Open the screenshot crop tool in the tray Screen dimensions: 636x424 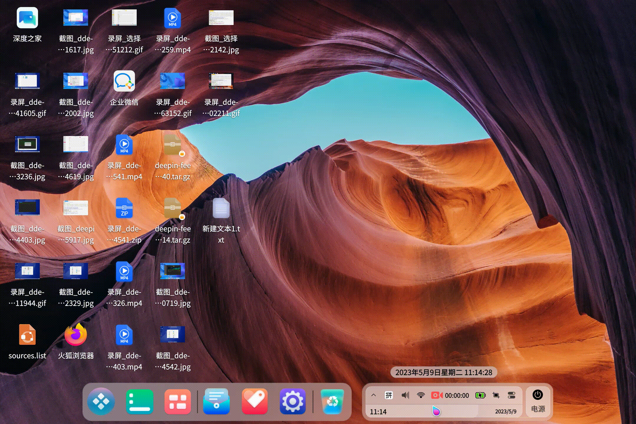pos(496,395)
